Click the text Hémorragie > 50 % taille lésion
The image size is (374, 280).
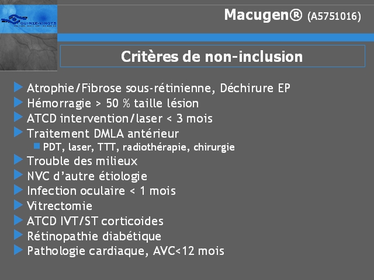[x=113, y=104]
